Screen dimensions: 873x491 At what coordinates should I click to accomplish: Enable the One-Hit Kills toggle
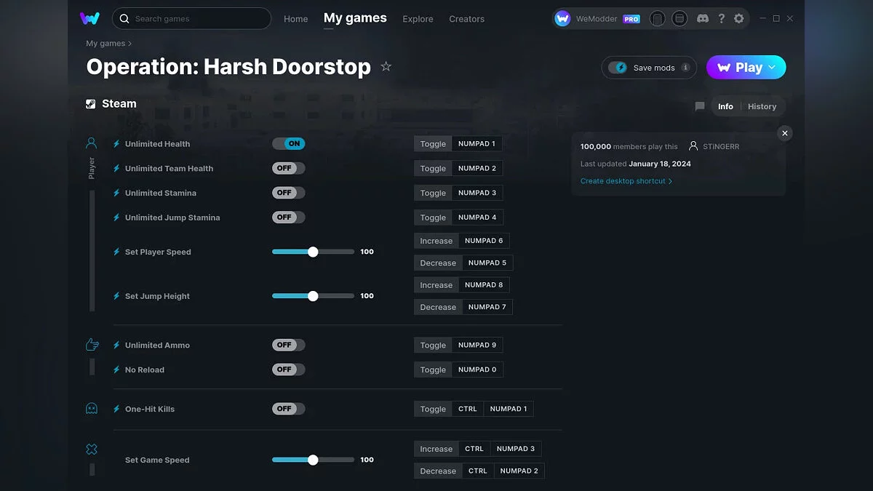(x=288, y=408)
